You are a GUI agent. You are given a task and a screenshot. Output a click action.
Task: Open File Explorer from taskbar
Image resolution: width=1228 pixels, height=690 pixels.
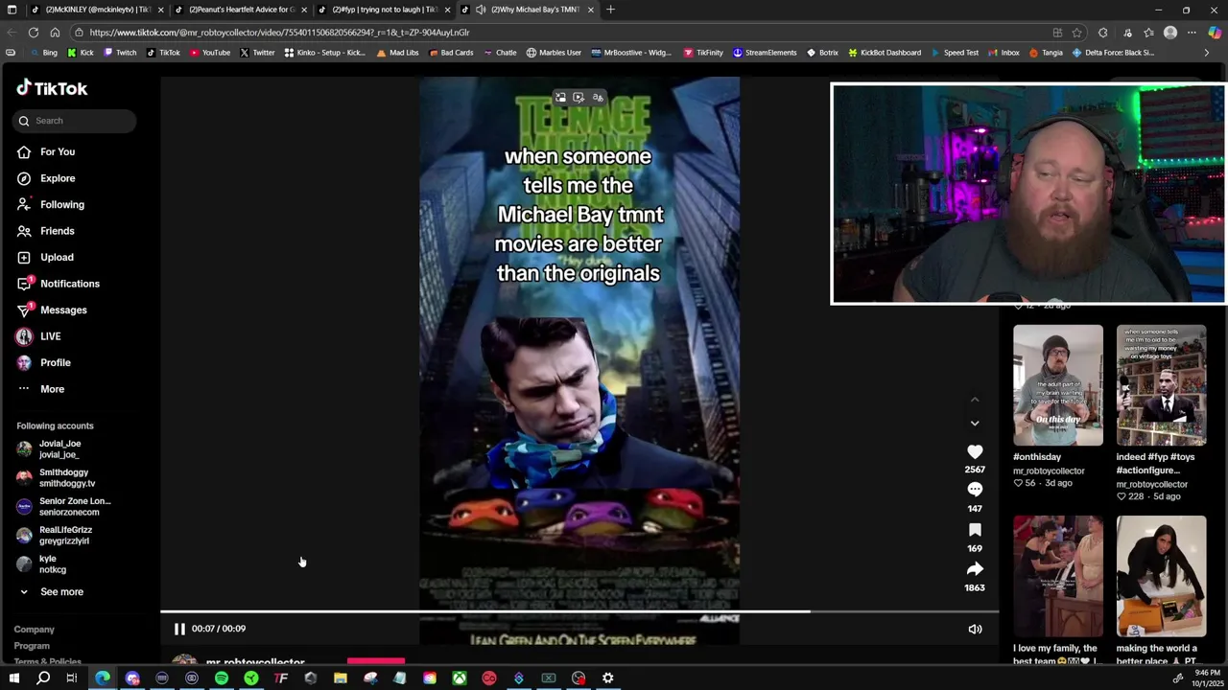tap(340, 678)
